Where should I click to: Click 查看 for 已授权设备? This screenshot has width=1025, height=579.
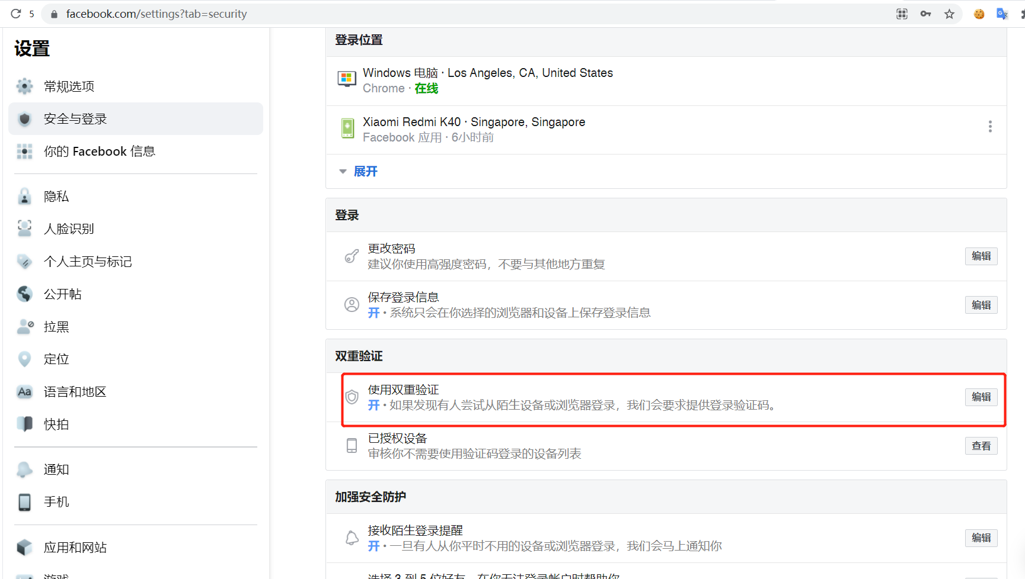[x=981, y=446]
